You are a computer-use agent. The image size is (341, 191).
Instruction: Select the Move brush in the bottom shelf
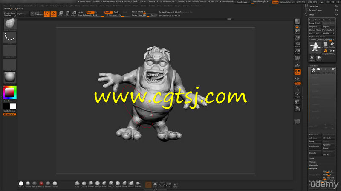point(124,184)
